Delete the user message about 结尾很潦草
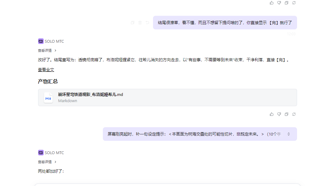Image resolution: width=324 pixels, height=186 pixels. [x=140, y=23]
